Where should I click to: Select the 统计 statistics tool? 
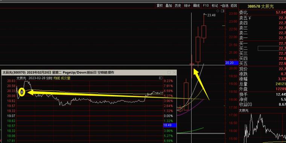pyautogui.click(x=187, y=6)
